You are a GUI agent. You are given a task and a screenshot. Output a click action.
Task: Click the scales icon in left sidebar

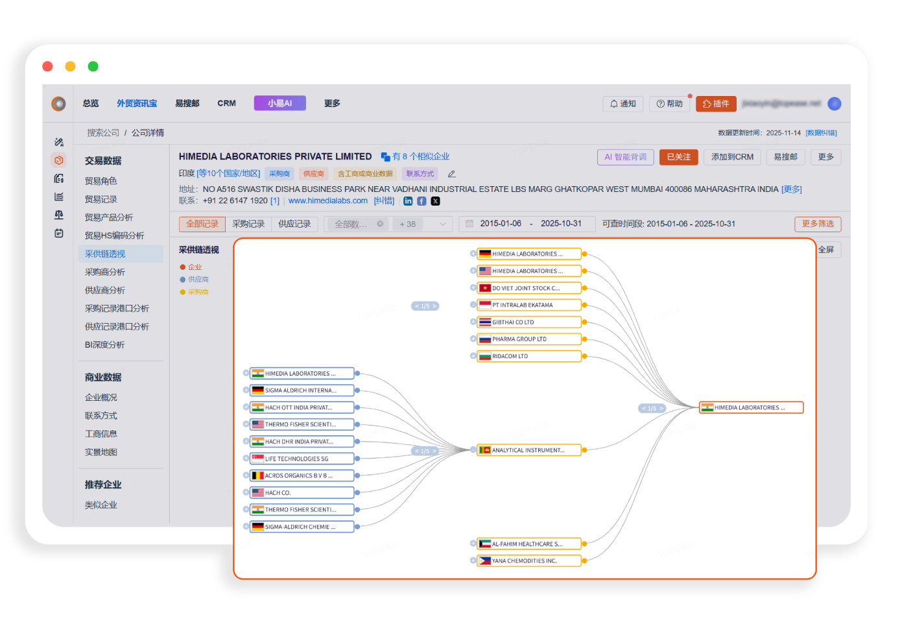(x=59, y=215)
